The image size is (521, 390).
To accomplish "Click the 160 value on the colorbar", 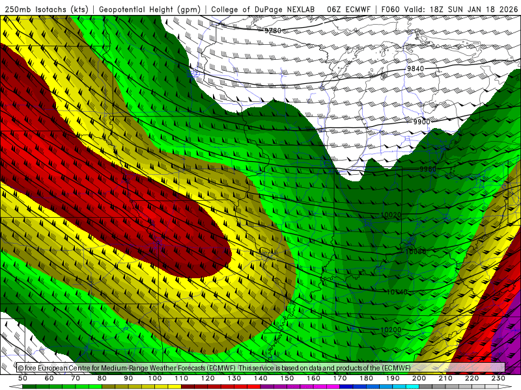I will click(313, 378).
